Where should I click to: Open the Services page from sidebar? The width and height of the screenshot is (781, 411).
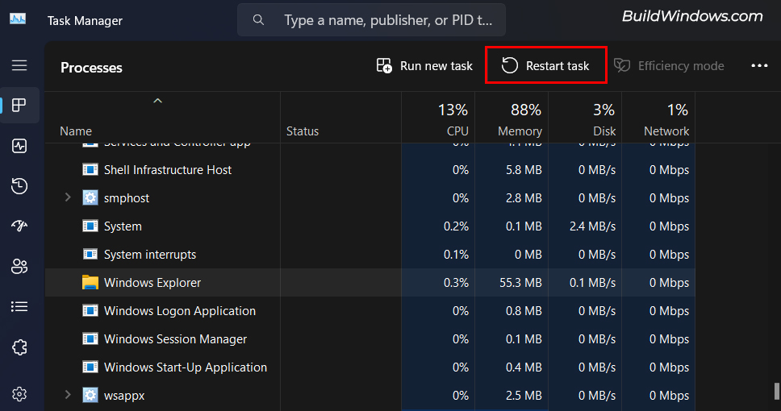(19, 347)
